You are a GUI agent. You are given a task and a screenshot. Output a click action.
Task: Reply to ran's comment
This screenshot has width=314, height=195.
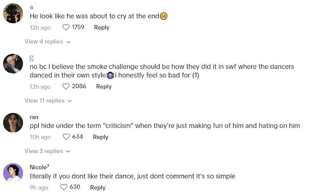[x=100, y=137]
